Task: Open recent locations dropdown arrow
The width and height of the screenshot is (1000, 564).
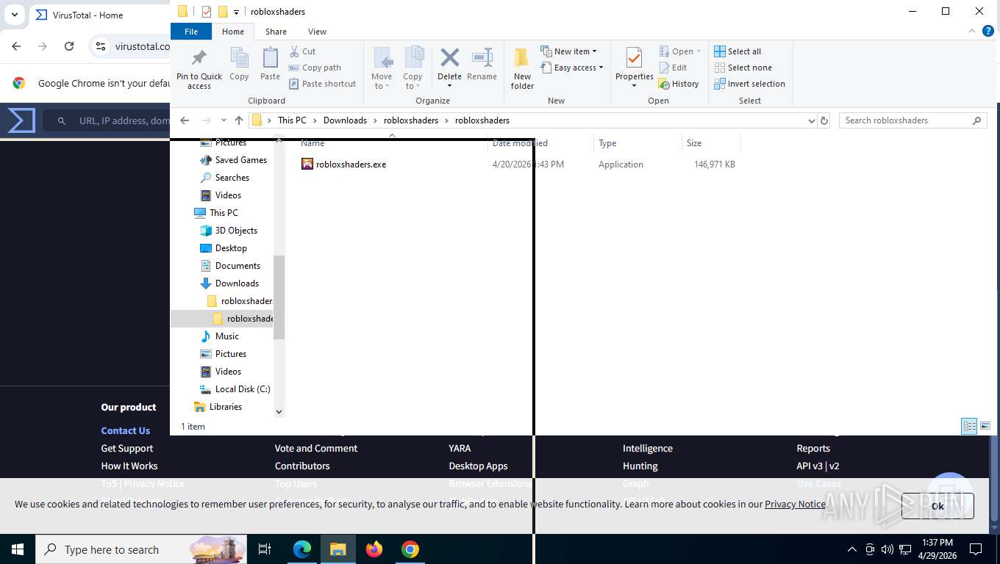Action: [x=224, y=120]
